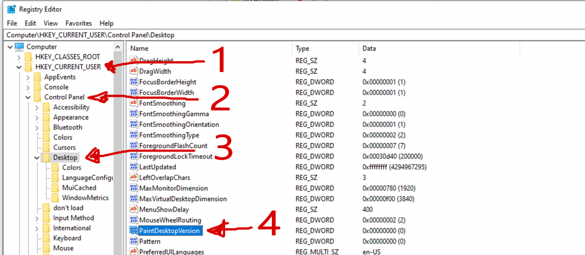Viewport: 585px width, 255px height.
Task: Open the Edit menu
Action: [30, 23]
